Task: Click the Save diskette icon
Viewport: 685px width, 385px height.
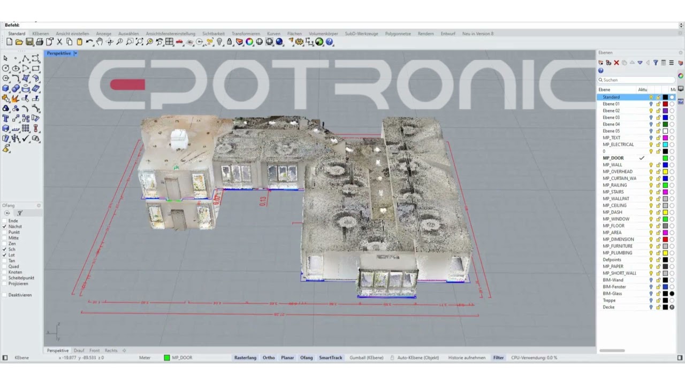Action: coord(29,42)
